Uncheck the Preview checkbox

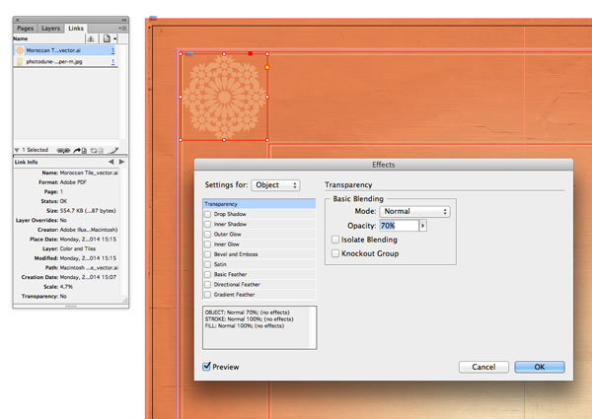pos(206,366)
